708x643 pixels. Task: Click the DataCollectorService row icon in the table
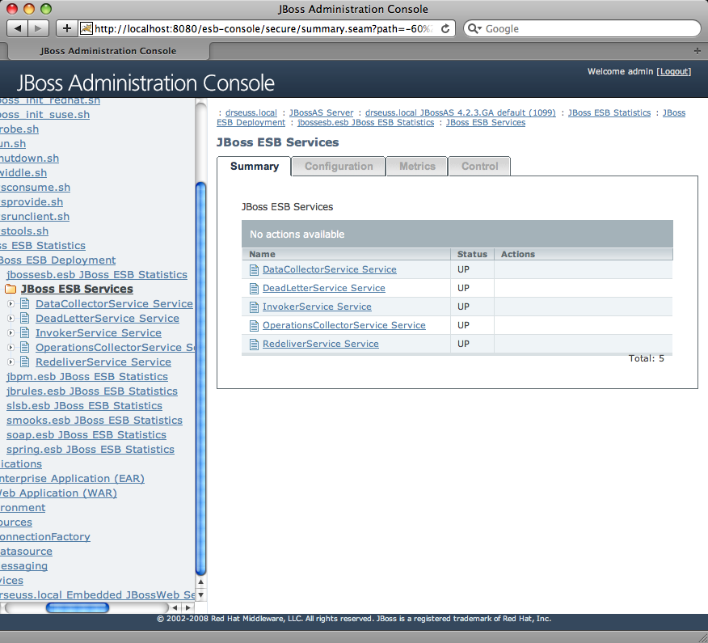click(x=255, y=270)
